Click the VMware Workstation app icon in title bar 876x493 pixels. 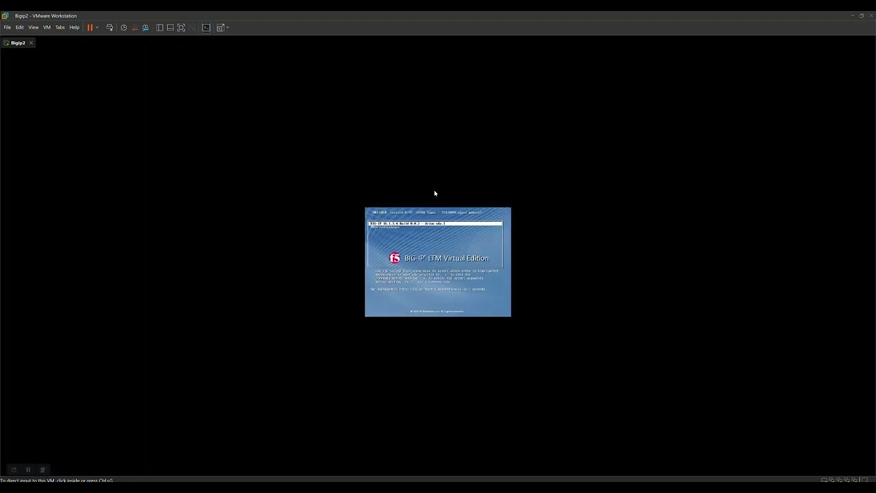(5, 16)
